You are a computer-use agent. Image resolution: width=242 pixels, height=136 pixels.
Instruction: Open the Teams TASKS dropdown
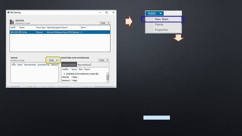click(53, 60)
